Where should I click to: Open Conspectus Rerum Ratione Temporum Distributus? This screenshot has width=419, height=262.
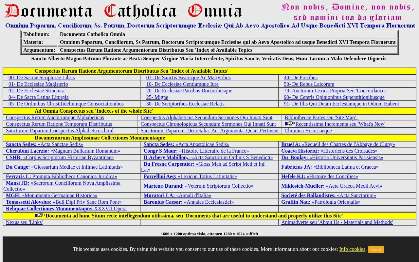(59, 124)
